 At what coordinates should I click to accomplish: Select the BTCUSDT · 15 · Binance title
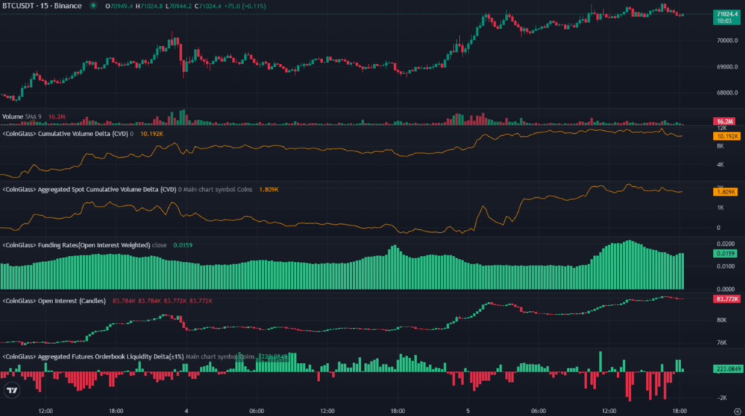point(41,6)
